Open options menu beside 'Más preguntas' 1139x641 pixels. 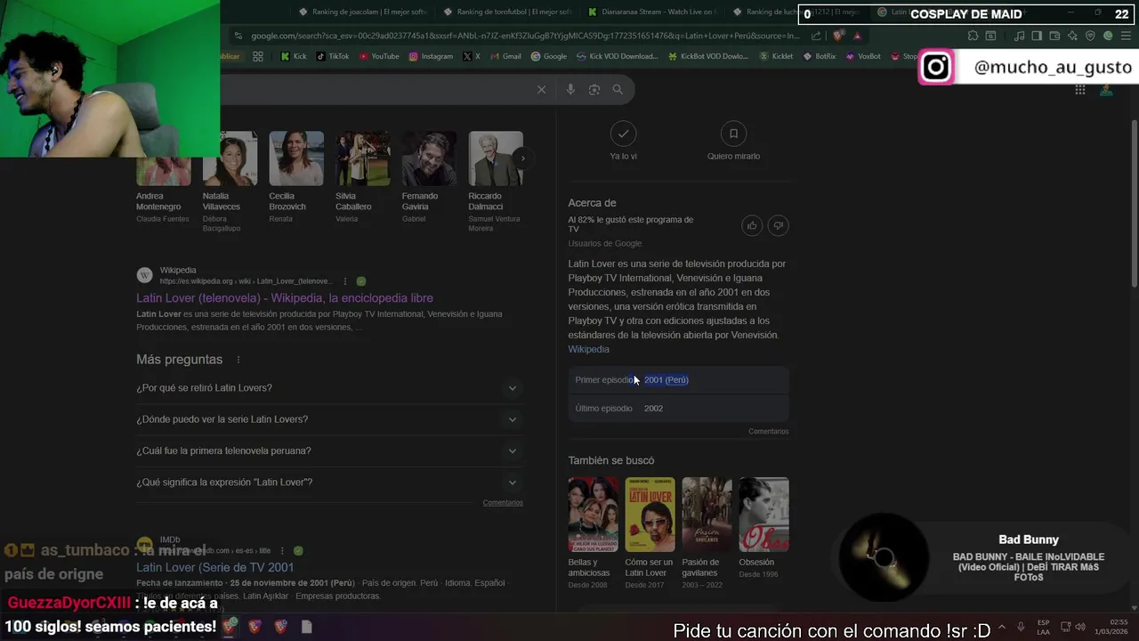pos(238,360)
